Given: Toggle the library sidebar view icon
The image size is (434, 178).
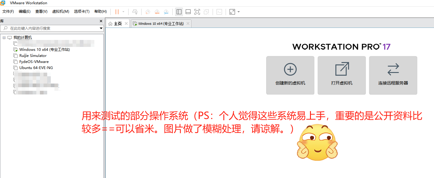Looking at the screenshot, I should pyautogui.click(x=179, y=12).
